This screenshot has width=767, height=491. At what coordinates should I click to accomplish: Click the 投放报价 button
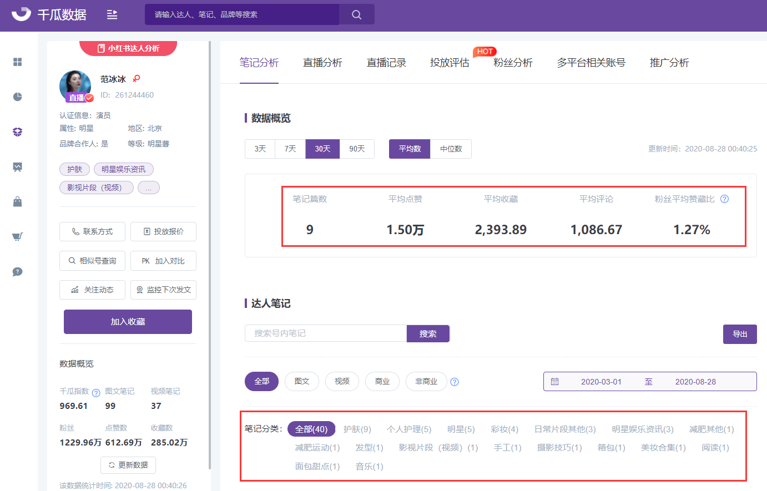pyautogui.click(x=163, y=231)
